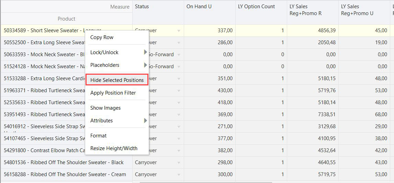Choose Format from context menu
Viewport: 394px width, 183px height.
(x=117, y=136)
